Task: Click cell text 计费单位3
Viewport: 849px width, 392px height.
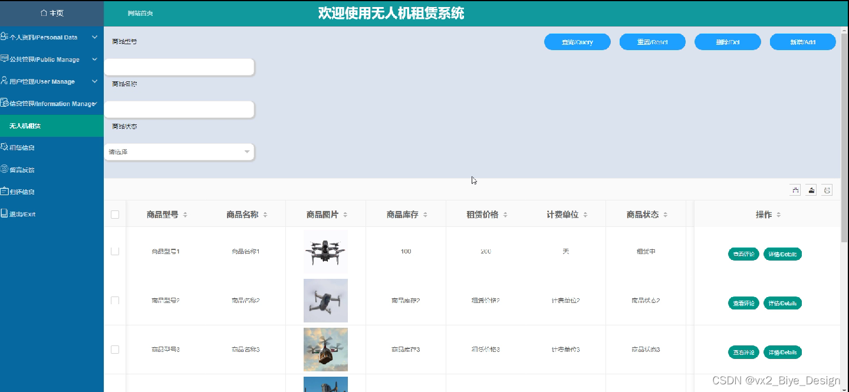Action: click(565, 350)
